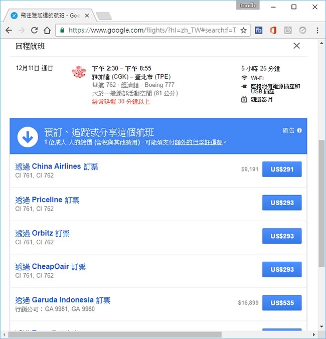Open the browser home page icon
Viewport: 326px width, 339px height.
pos(47,30)
